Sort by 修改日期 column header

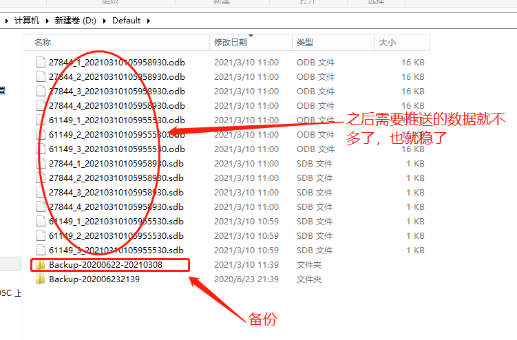[231, 43]
